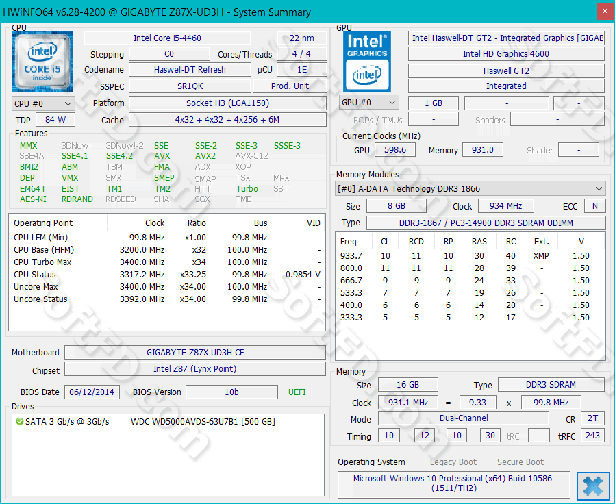This screenshot has width=615, height=504.
Task: Click the Intel Graphics logo
Action: 367,62
